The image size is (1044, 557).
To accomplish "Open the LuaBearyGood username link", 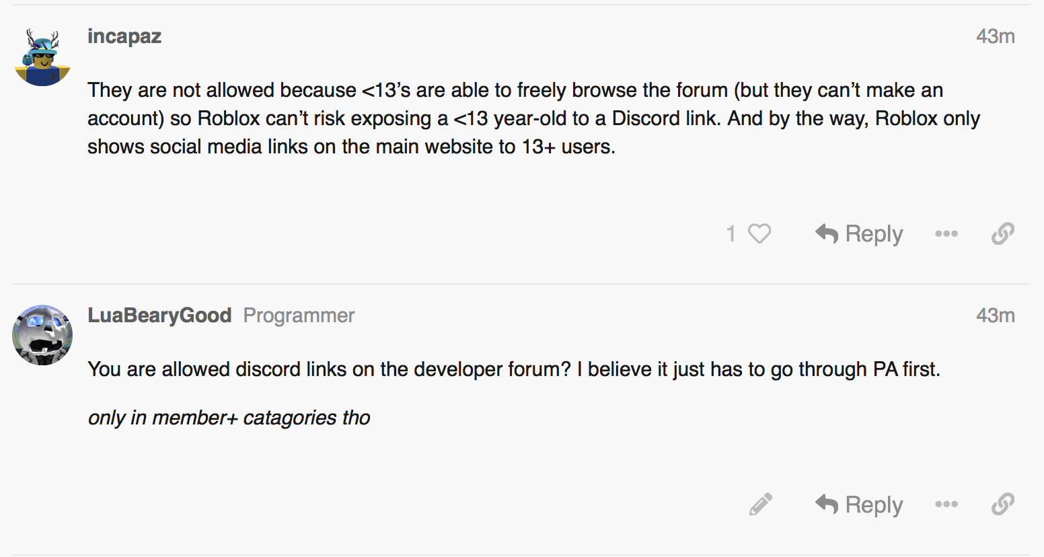I will pos(159,315).
